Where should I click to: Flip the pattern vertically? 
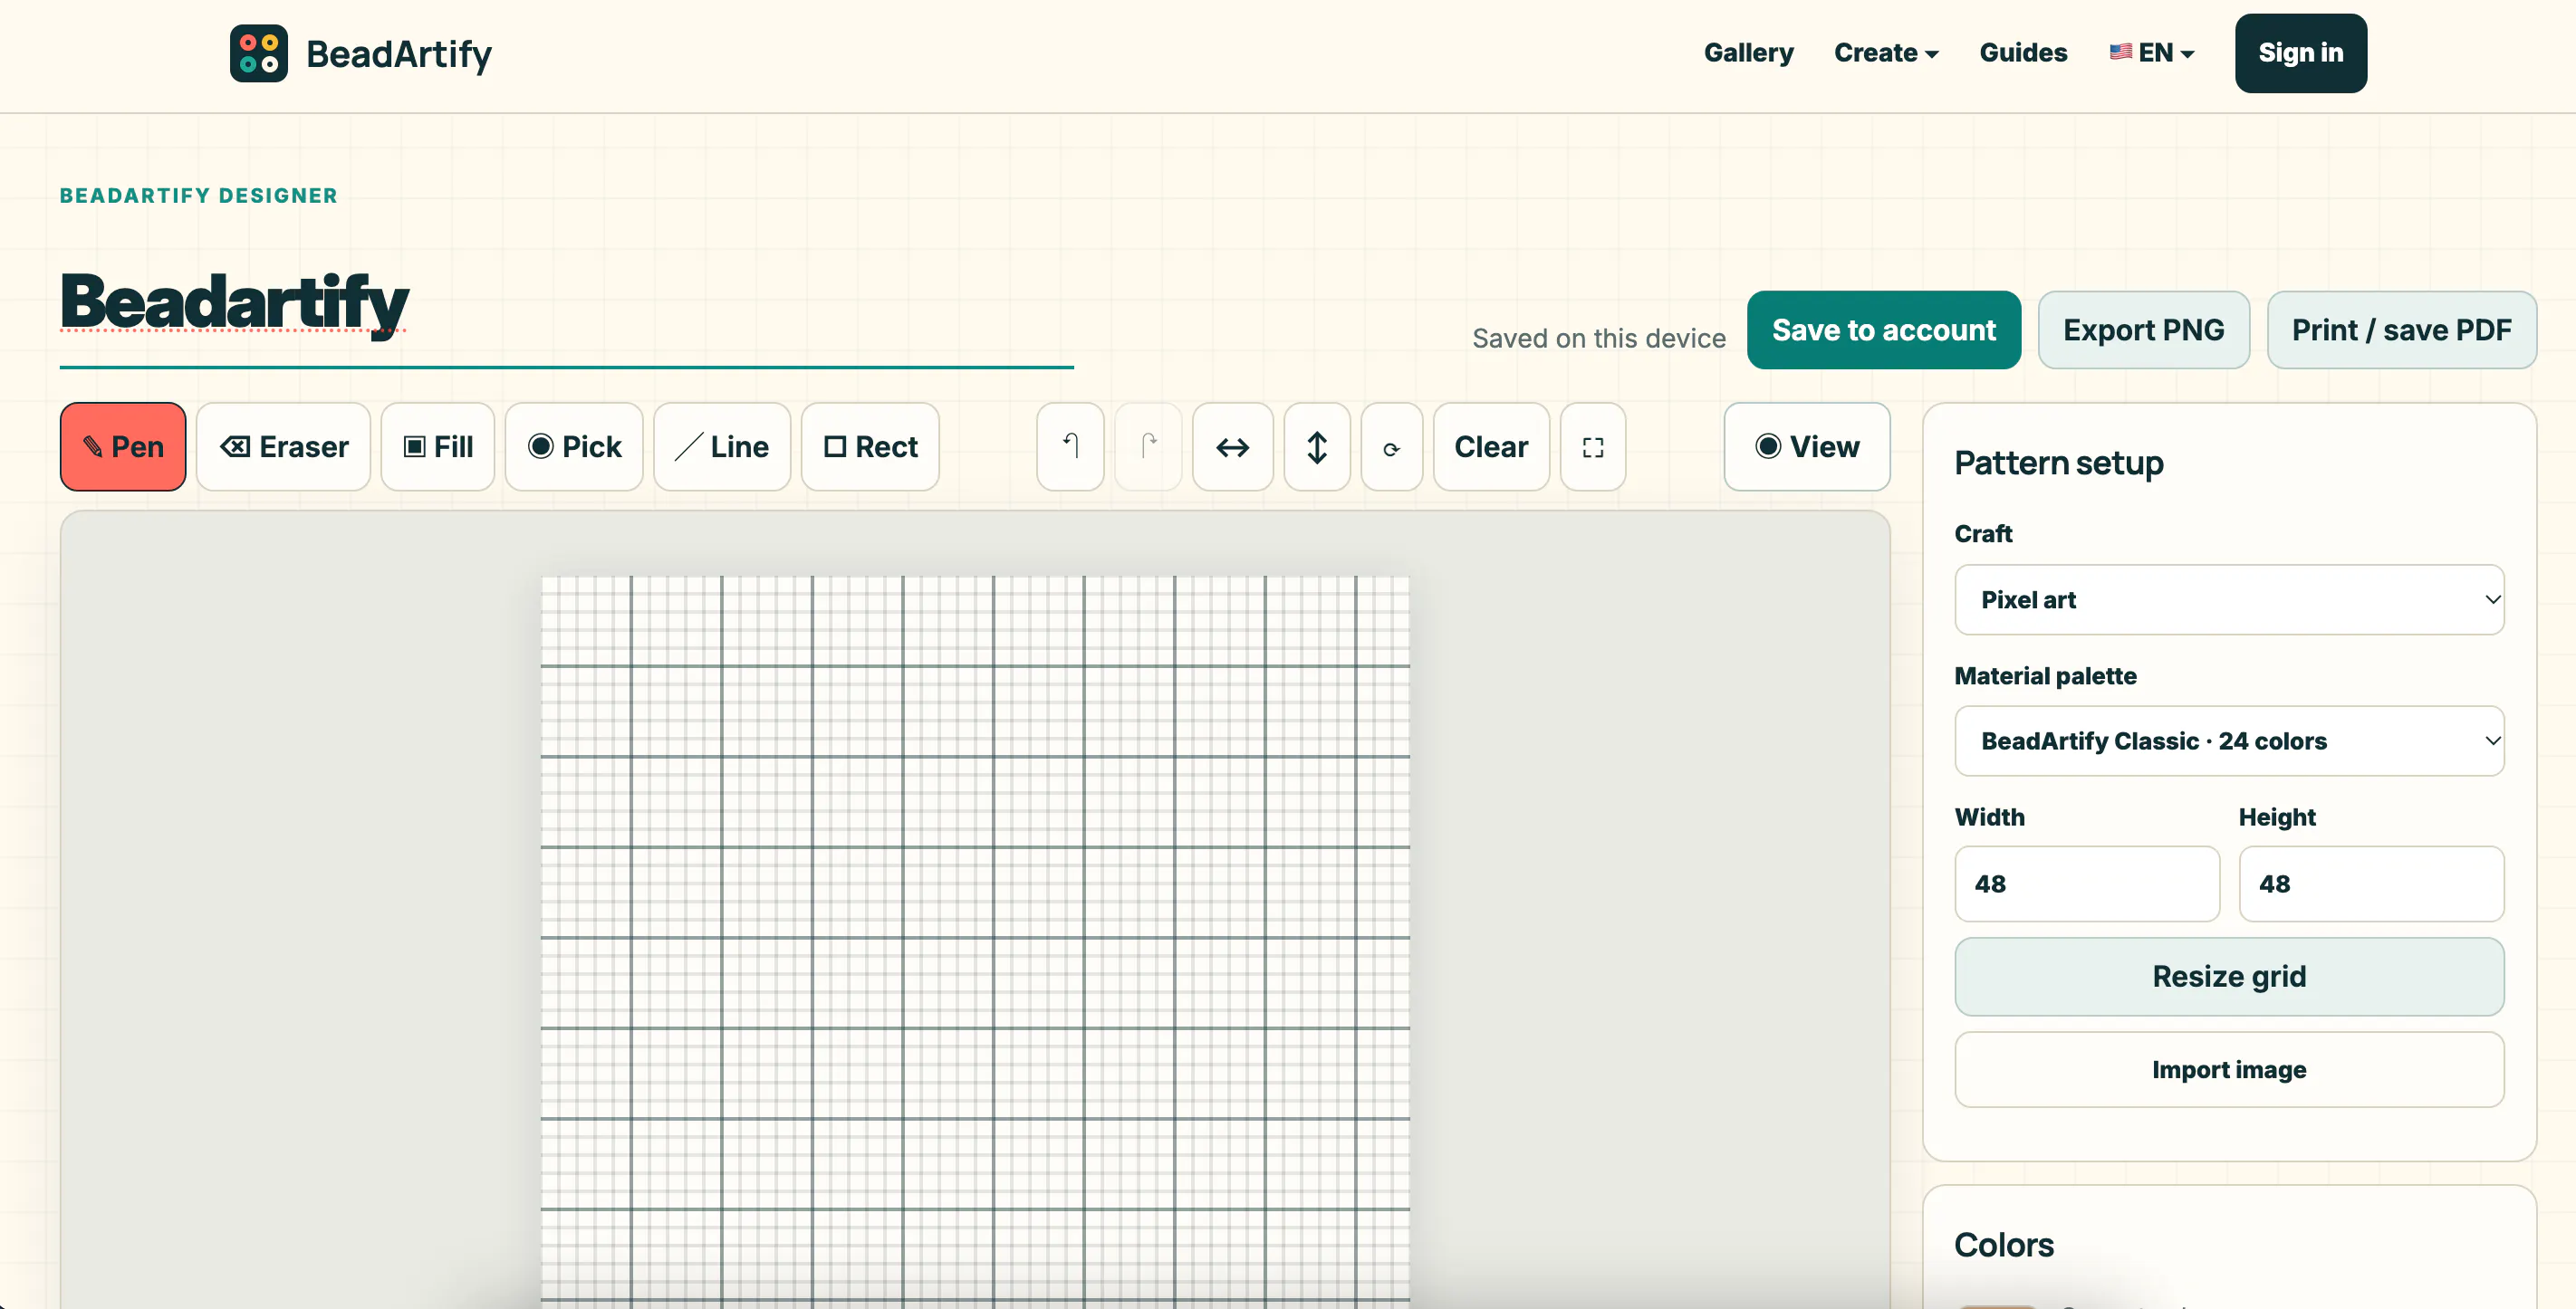[1317, 446]
